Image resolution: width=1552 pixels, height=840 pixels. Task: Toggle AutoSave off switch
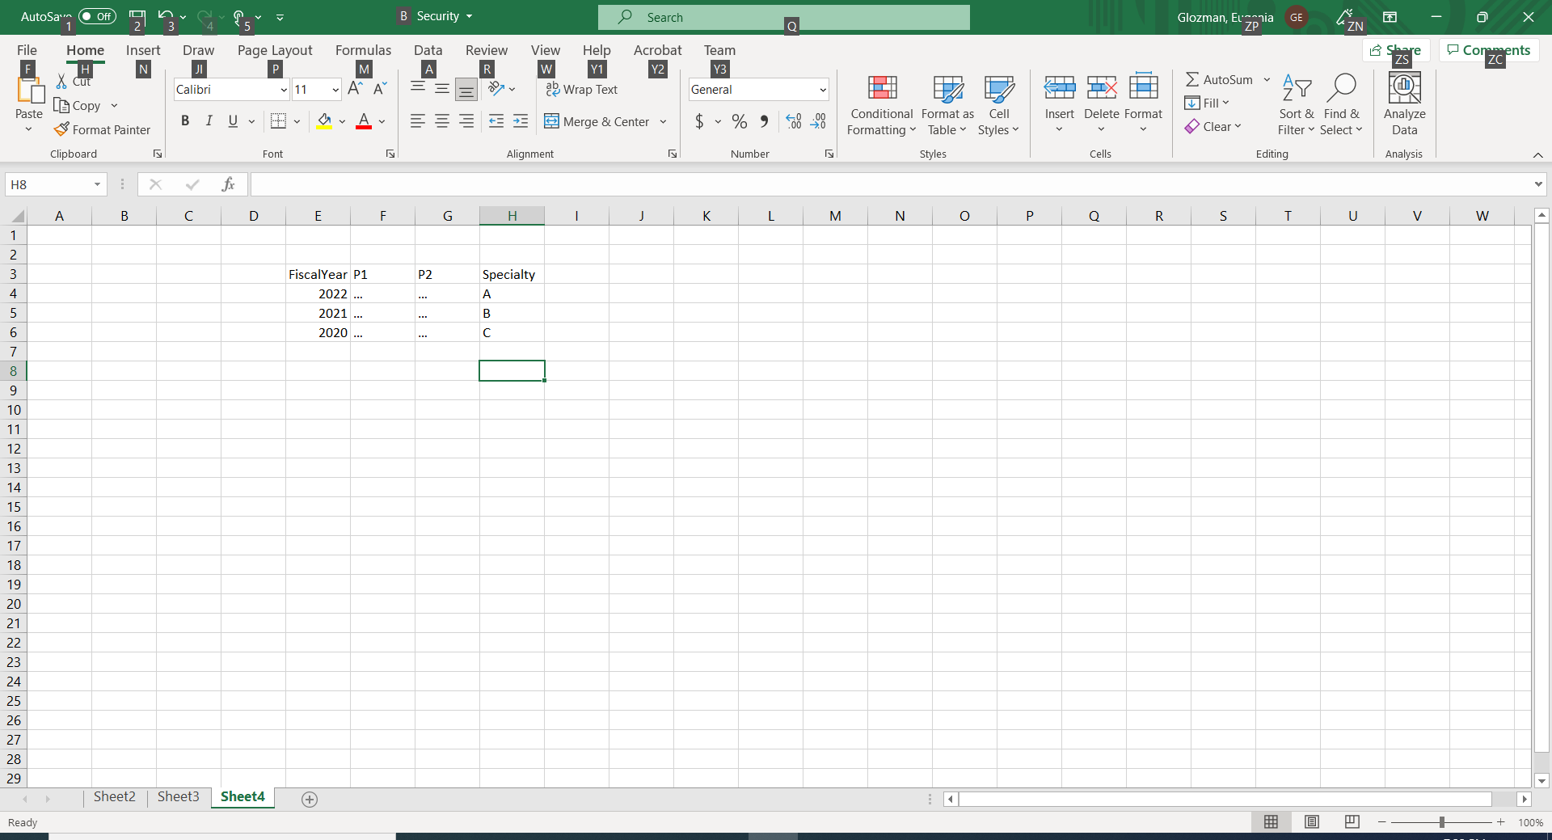[x=96, y=16]
